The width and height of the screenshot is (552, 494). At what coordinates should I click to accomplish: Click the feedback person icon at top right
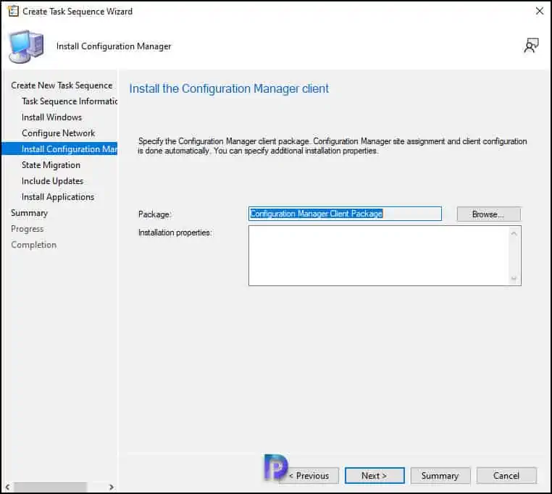click(x=531, y=46)
